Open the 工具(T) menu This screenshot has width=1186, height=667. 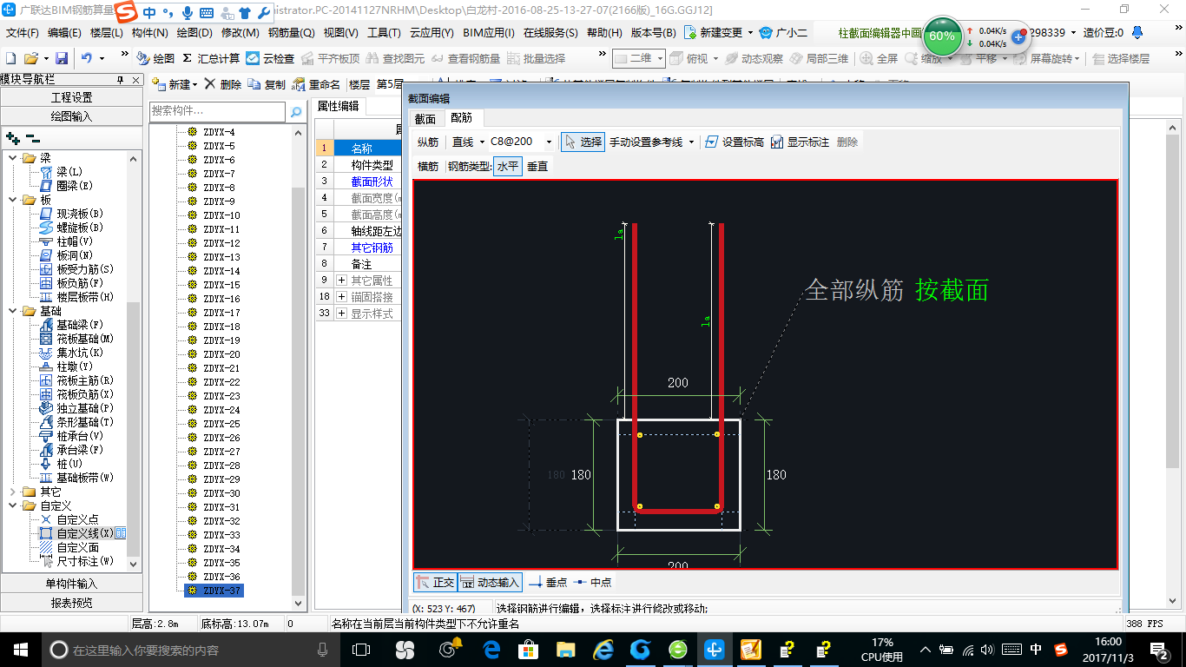384,33
